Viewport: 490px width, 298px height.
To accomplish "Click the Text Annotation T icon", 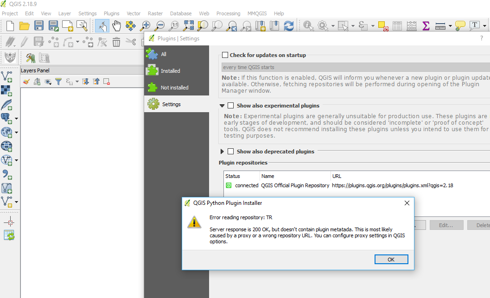I will (x=475, y=25).
